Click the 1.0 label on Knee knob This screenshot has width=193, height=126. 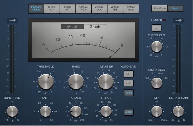tap(51, 120)
